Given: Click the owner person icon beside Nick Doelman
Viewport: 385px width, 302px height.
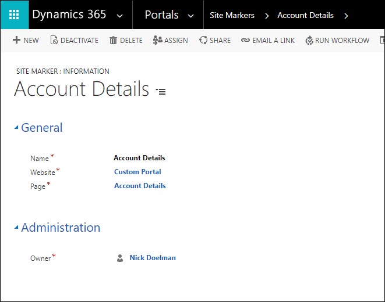Looking at the screenshot, I should pyautogui.click(x=120, y=258).
